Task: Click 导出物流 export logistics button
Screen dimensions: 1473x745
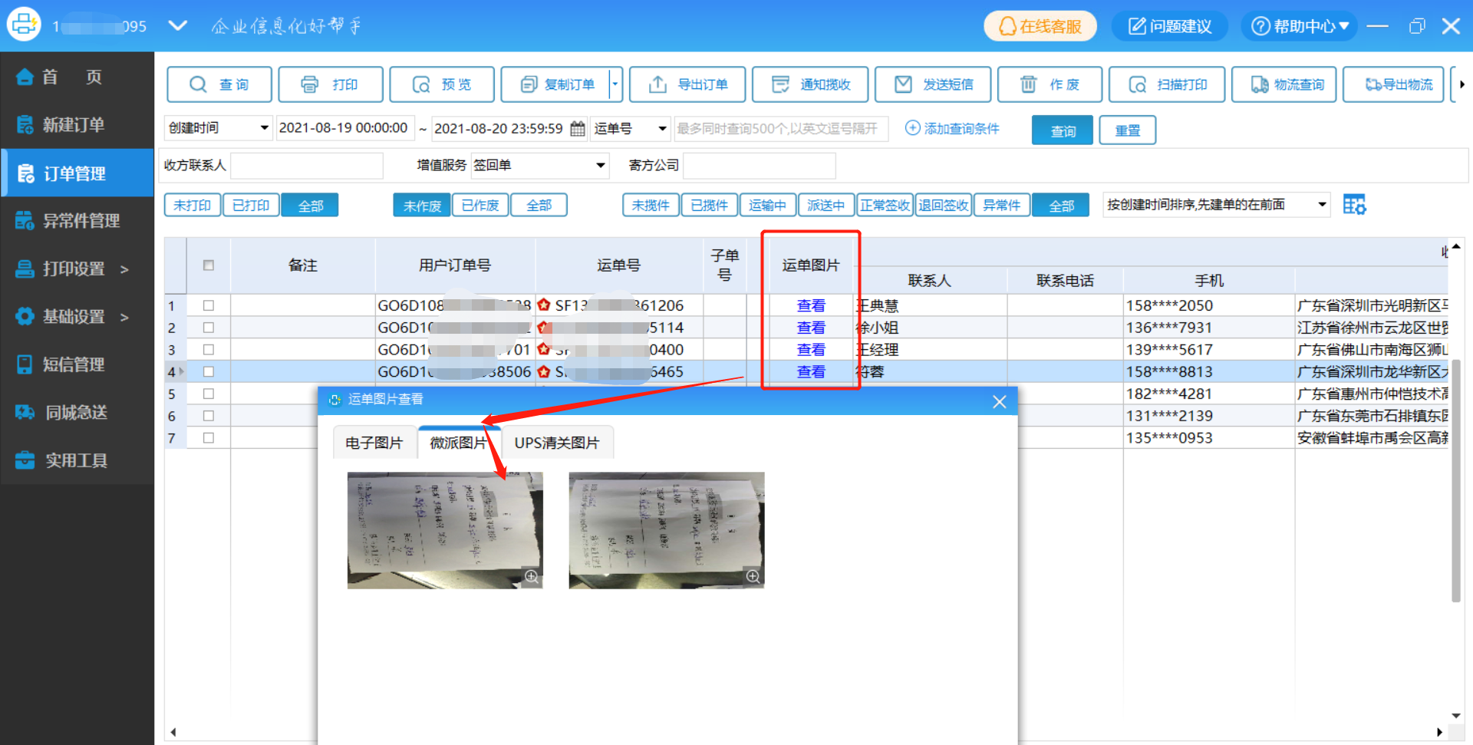Action: 1393,84
